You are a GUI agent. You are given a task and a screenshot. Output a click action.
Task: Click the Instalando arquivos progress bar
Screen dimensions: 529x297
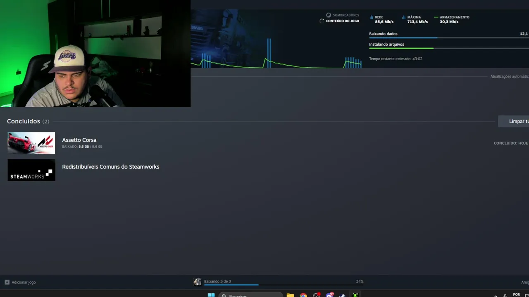[449, 48]
